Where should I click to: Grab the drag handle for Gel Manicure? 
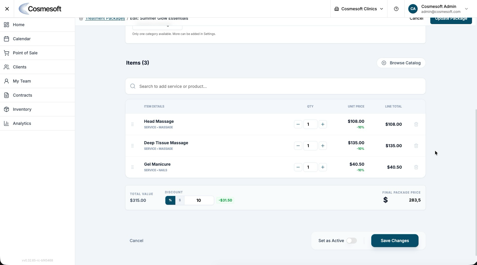[x=132, y=167]
